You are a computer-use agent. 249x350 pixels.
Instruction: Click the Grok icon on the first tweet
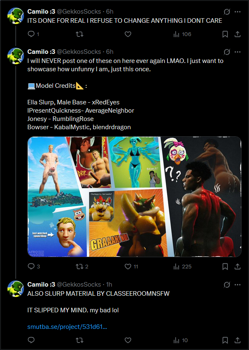pos(227,12)
